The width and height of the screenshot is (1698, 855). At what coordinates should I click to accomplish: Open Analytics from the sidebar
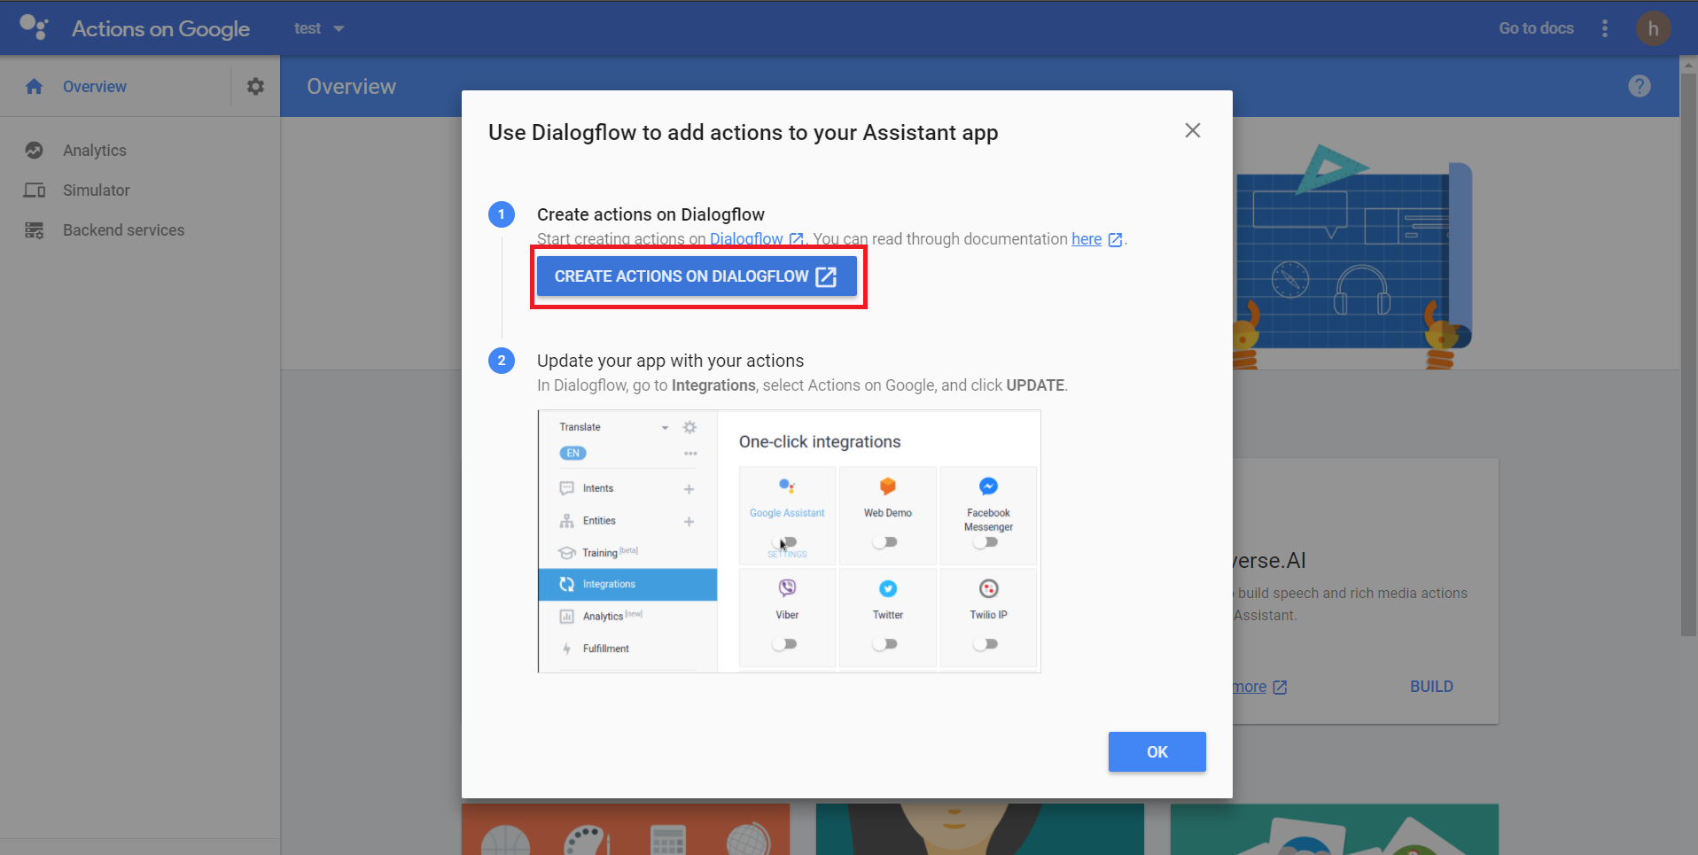click(94, 151)
